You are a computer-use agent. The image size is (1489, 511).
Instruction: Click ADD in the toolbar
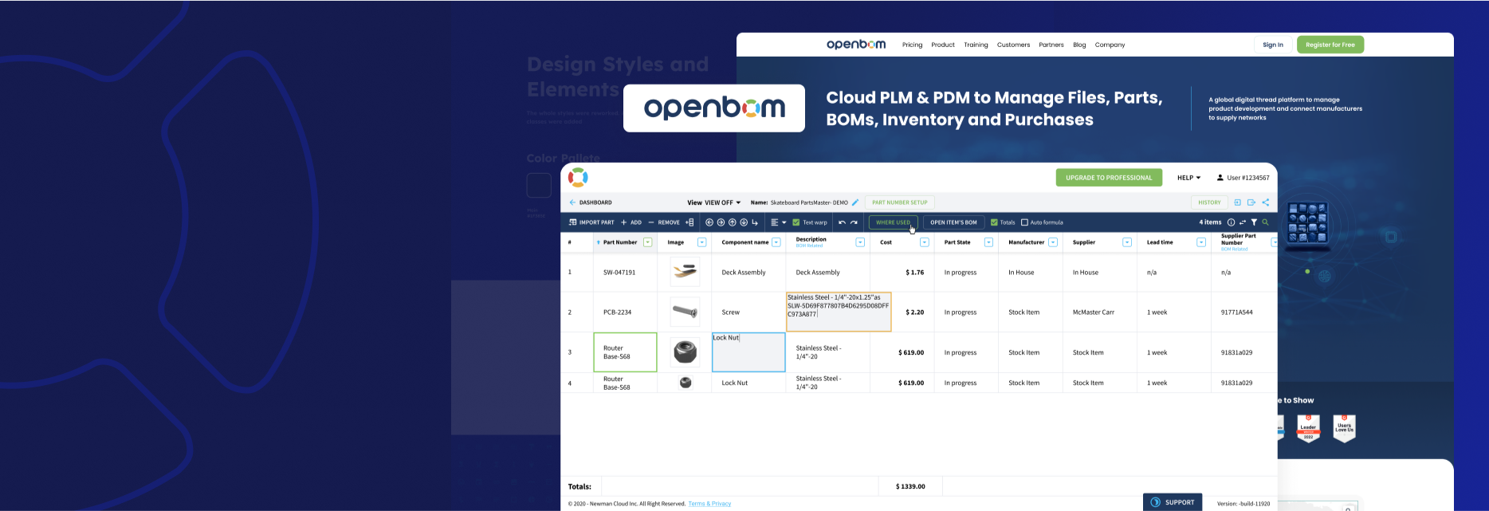click(x=631, y=222)
